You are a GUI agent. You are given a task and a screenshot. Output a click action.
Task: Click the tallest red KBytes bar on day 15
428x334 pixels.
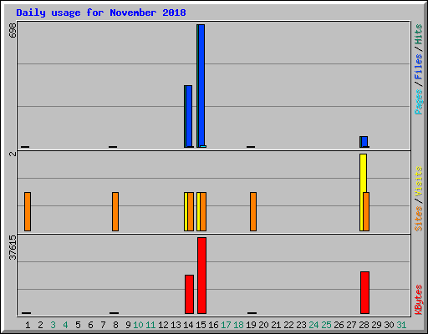202,276
